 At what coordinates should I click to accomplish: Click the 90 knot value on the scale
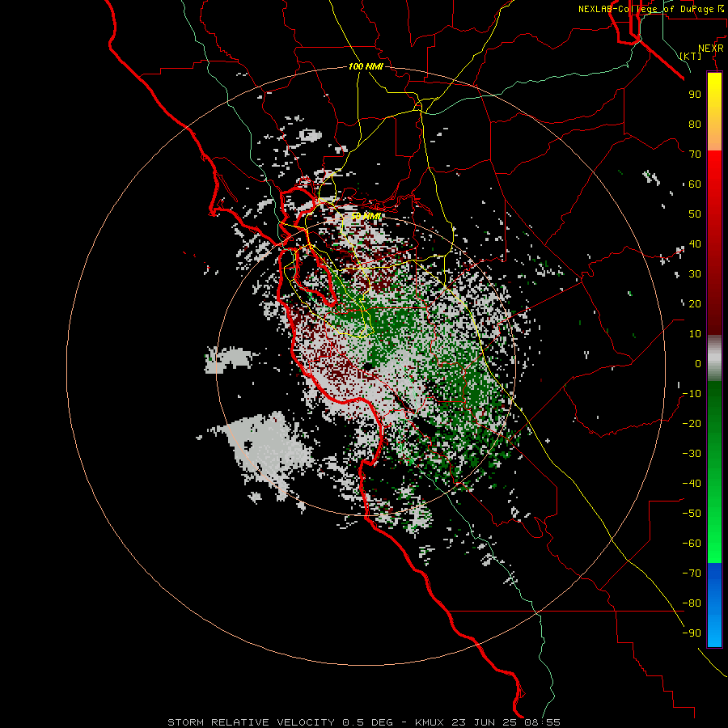[x=695, y=95]
